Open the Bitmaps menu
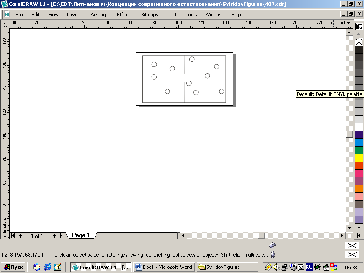 coord(150,15)
